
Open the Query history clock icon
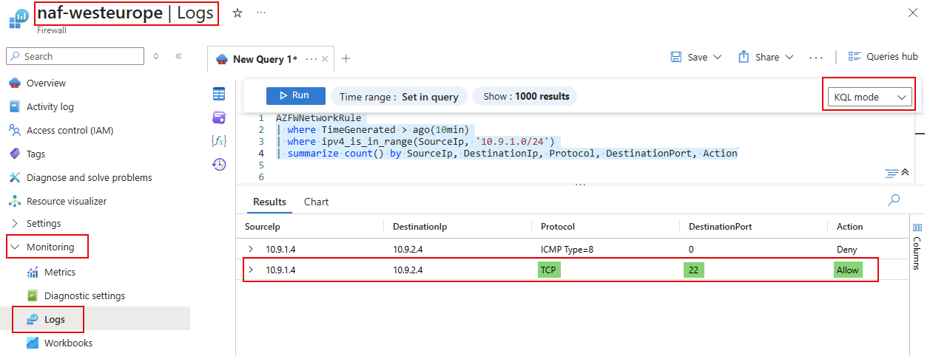click(219, 165)
